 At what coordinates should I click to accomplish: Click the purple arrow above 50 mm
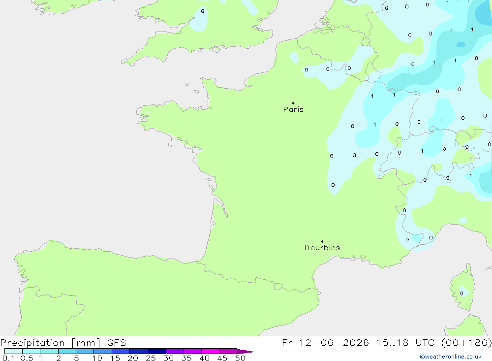(x=246, y=352)
